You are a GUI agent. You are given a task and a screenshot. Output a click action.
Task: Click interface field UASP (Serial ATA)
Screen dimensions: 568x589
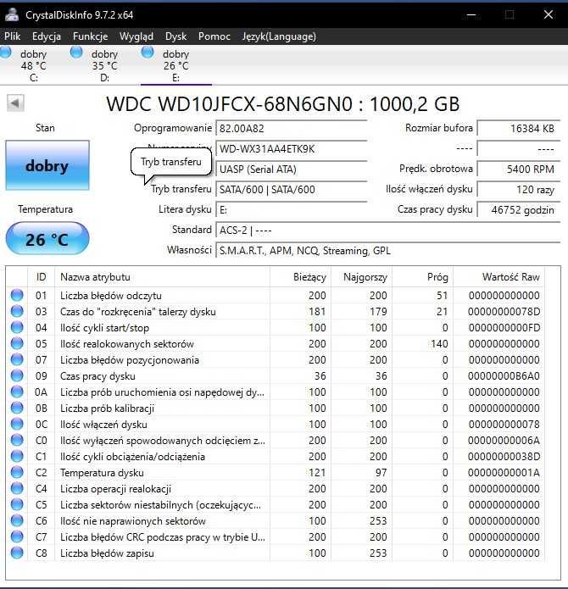[292, 169]
